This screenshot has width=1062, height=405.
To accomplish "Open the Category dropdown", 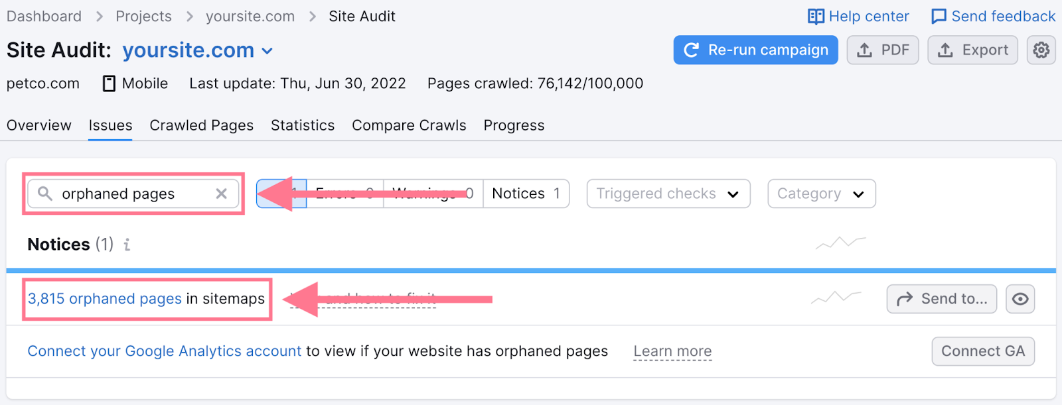I will 821,194.
